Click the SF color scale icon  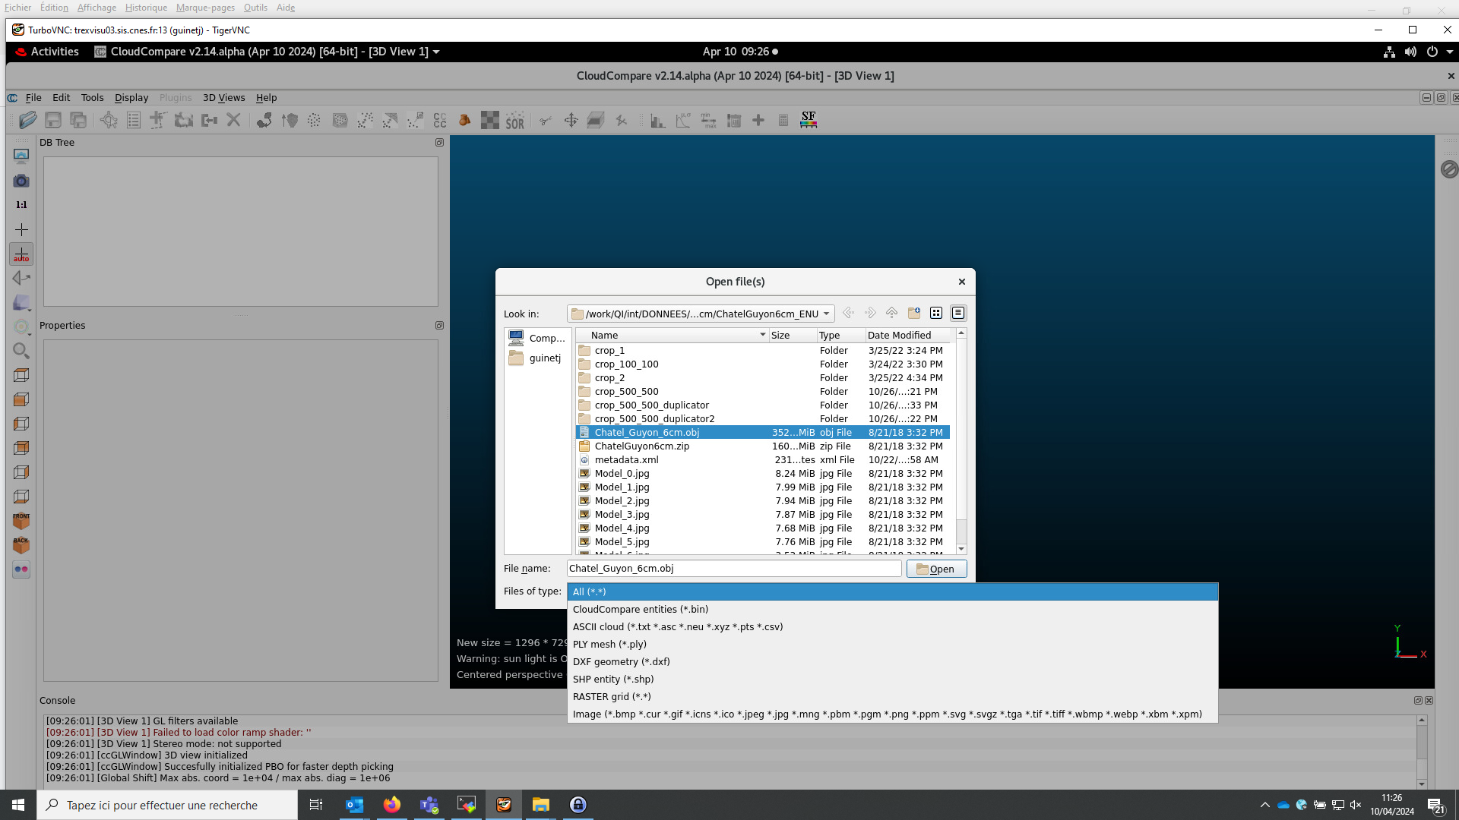pyautogui.click(x=809, y=120)
